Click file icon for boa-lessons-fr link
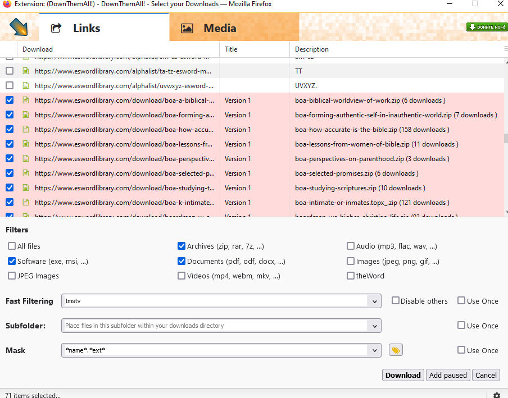The image size is (508, 398). coord(26,144)
